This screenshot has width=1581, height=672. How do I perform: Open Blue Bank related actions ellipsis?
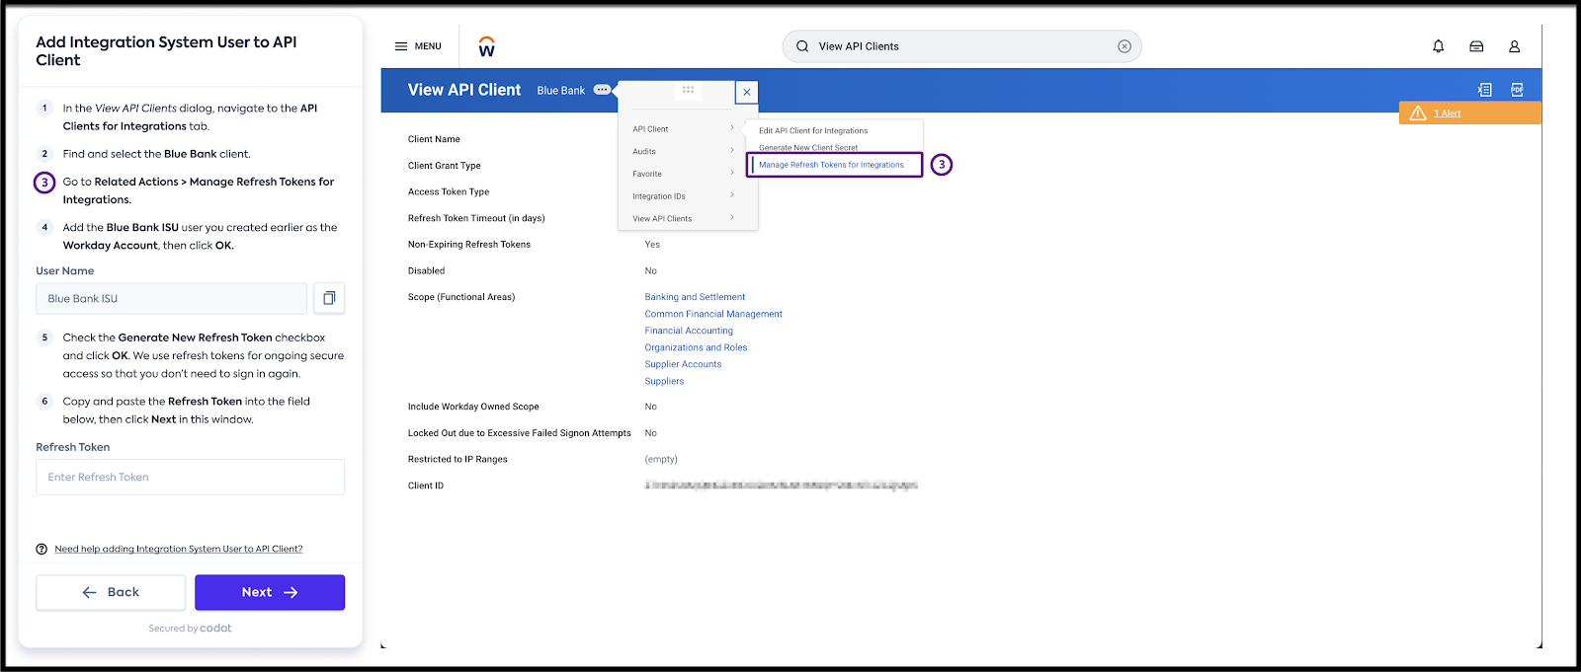pos(602,90)
